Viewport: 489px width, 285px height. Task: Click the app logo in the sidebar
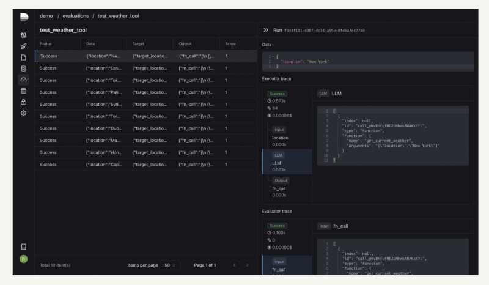[x=24, y=18]
